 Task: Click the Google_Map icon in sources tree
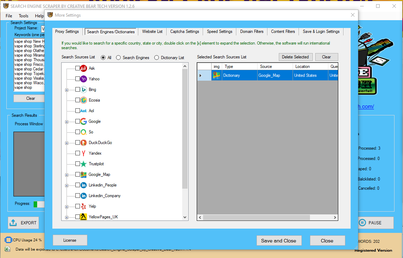pyautogui.click(x=84, y=174)
